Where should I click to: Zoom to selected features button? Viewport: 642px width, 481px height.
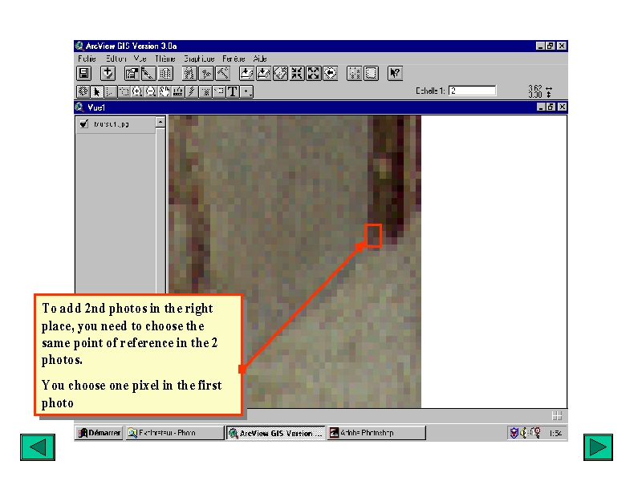pyautogui.click(x=280, y=74)
